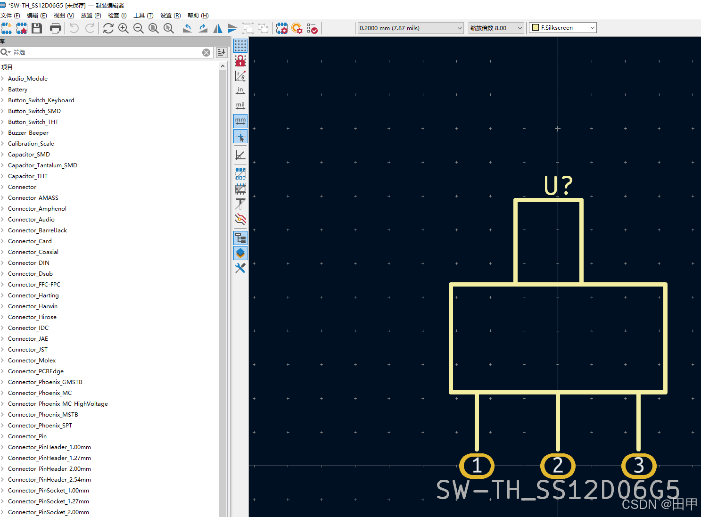This screenshot has width=701, height=517.
Task: Click the Zoom Out magnifier
Action: pyautogui.click(x=139, y=28)
